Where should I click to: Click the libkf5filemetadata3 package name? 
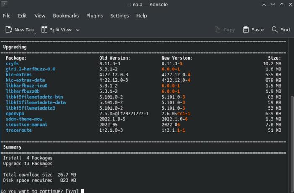[x=30, y=108]
